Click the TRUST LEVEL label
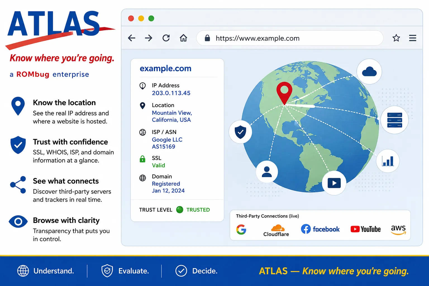Image resolution: width=429 pixels, height=286 pixels. point(156,210)
